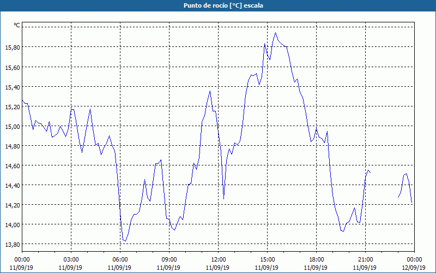Click the 06:00 time axis label

point(120,260)
